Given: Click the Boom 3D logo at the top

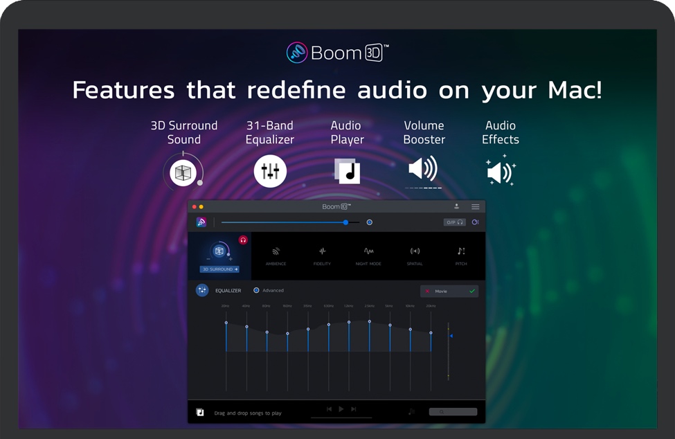Looking at the screenshot, I should click(x=338, y=53).
